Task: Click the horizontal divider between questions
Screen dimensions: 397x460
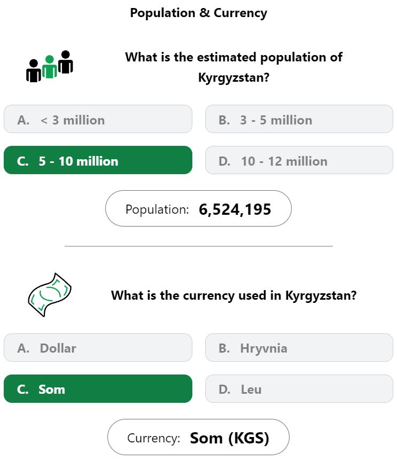Action: click(x=199, y=246)
